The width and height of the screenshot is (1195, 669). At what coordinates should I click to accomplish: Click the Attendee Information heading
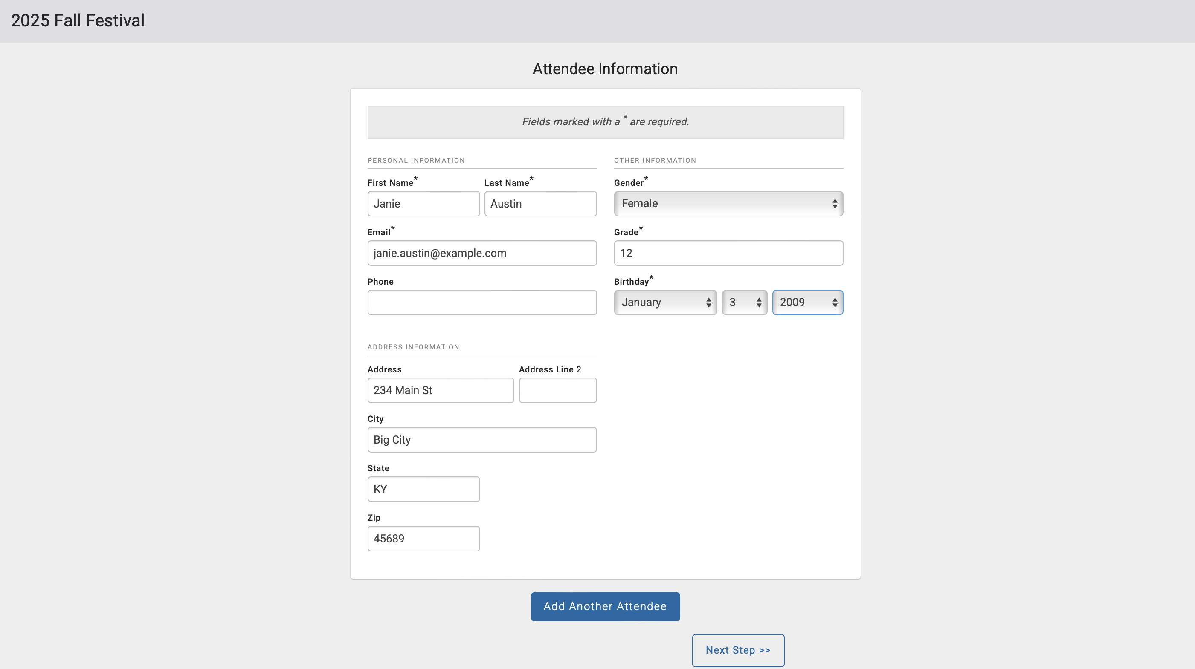605,68
